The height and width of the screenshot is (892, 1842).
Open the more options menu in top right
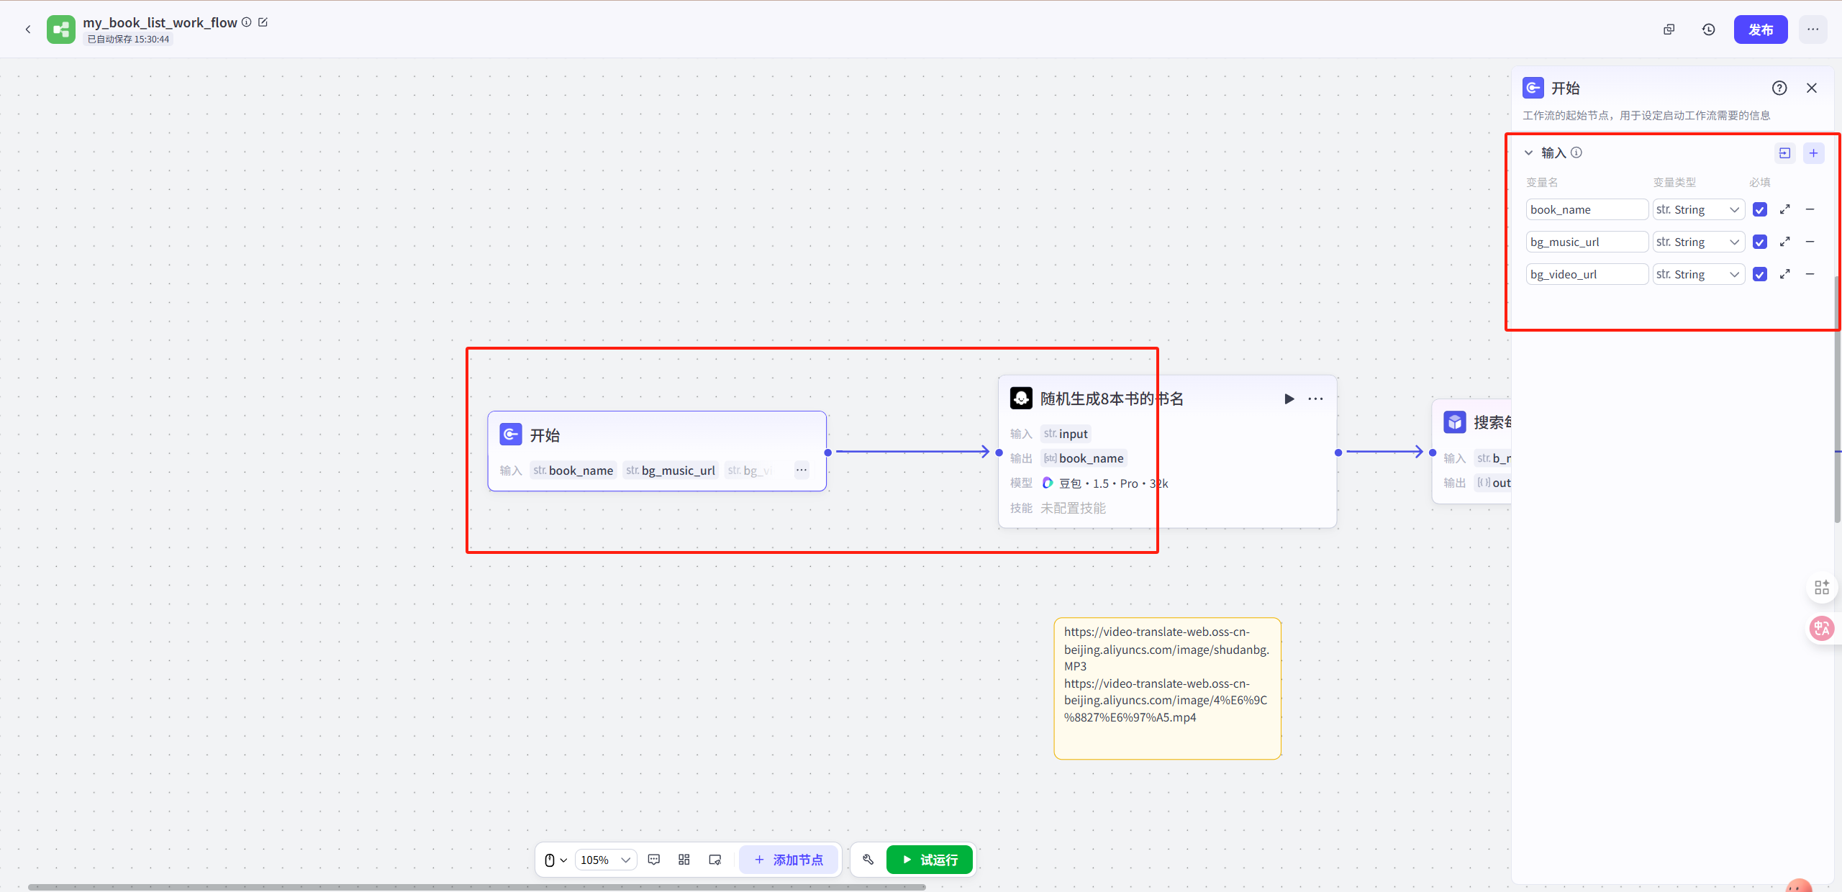tap(1812, 29)
